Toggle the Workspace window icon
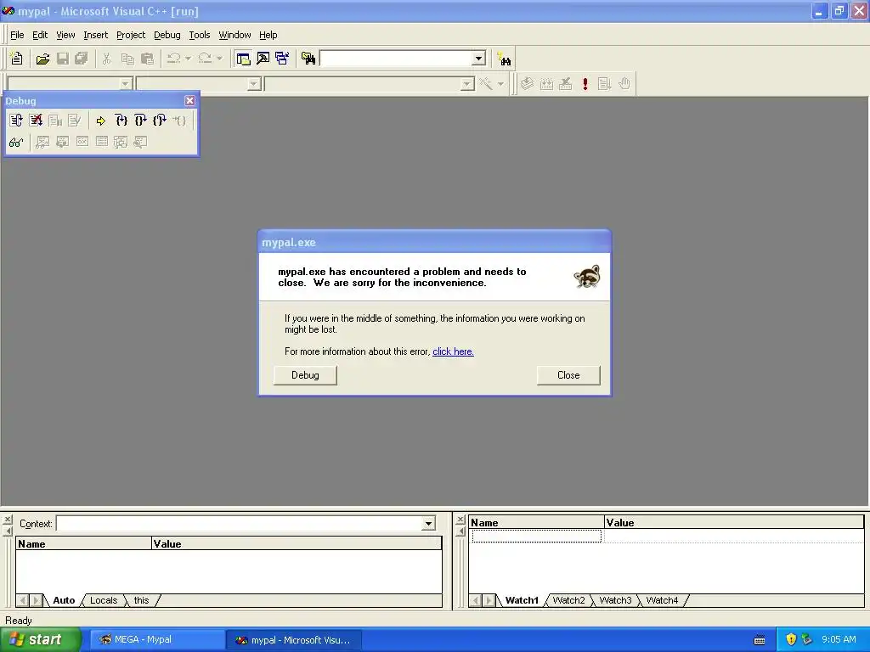 pyautogui.click(x=243, y=59)
